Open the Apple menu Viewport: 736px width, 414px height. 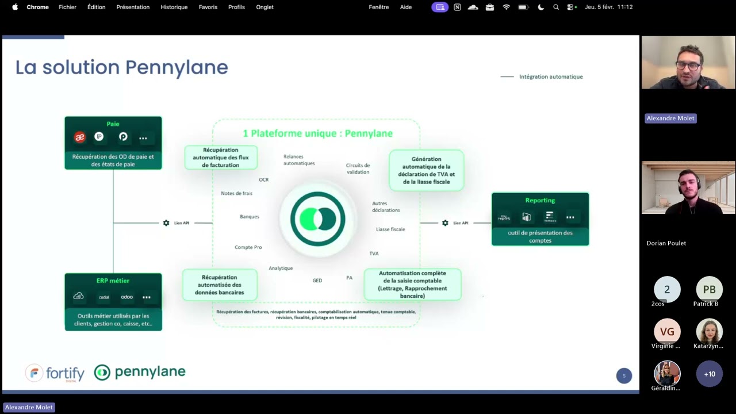[x=15, y=7]
